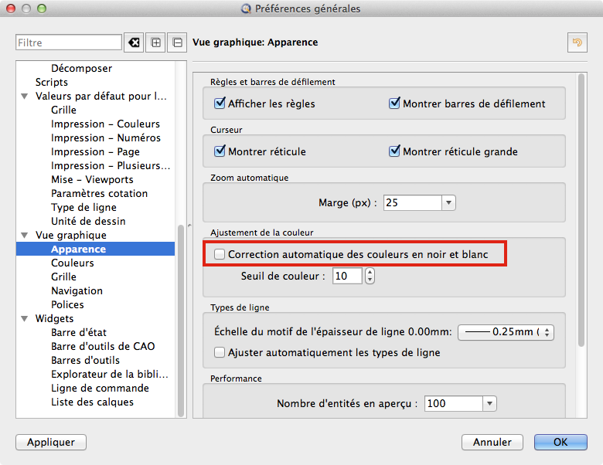Collapse the Widgets tree section
Image resolution: width=603 pixels, height=465 pixels.
click(x=25, y=319)
